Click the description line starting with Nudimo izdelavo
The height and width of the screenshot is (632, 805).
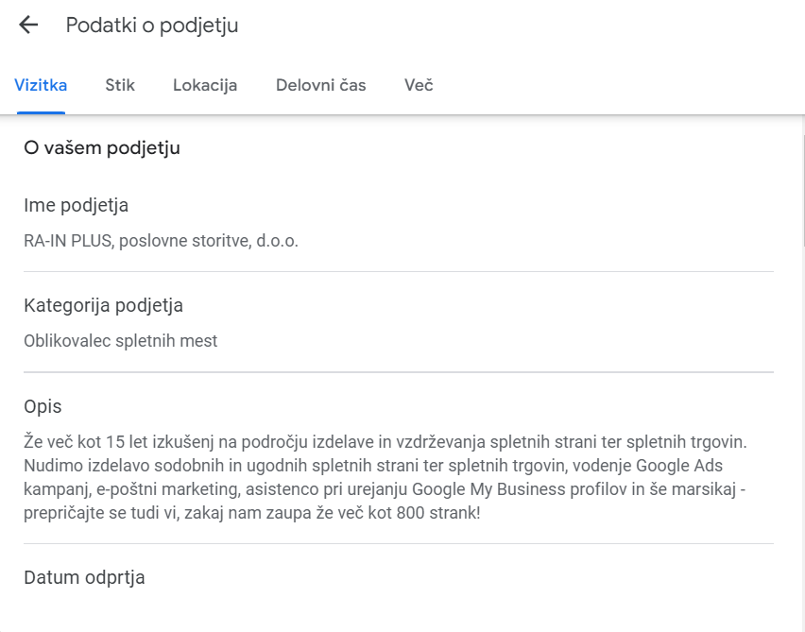click(x=283, y=466)
